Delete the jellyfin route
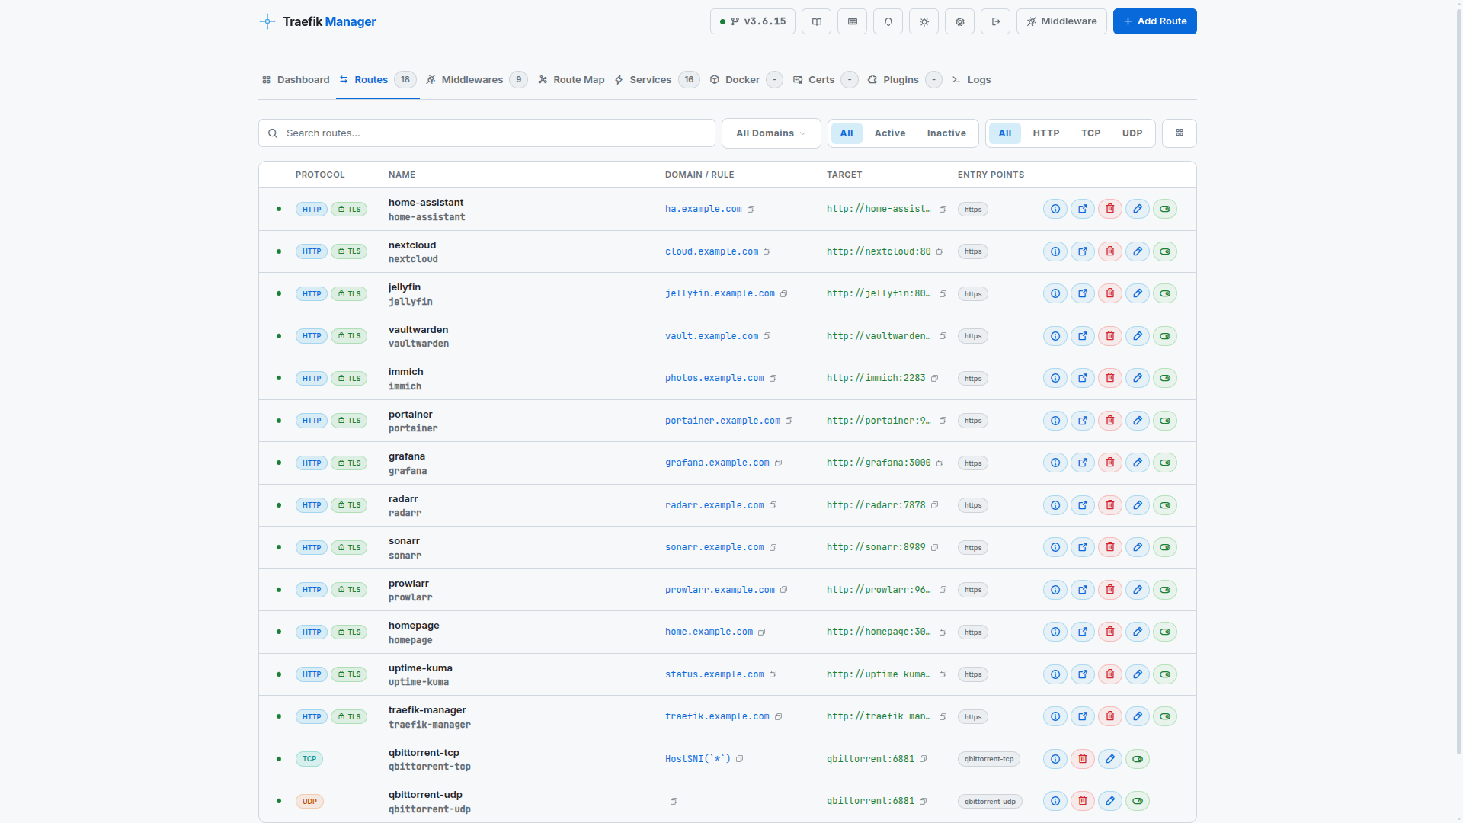The image size is (1463, 823). pos(1110,293)
